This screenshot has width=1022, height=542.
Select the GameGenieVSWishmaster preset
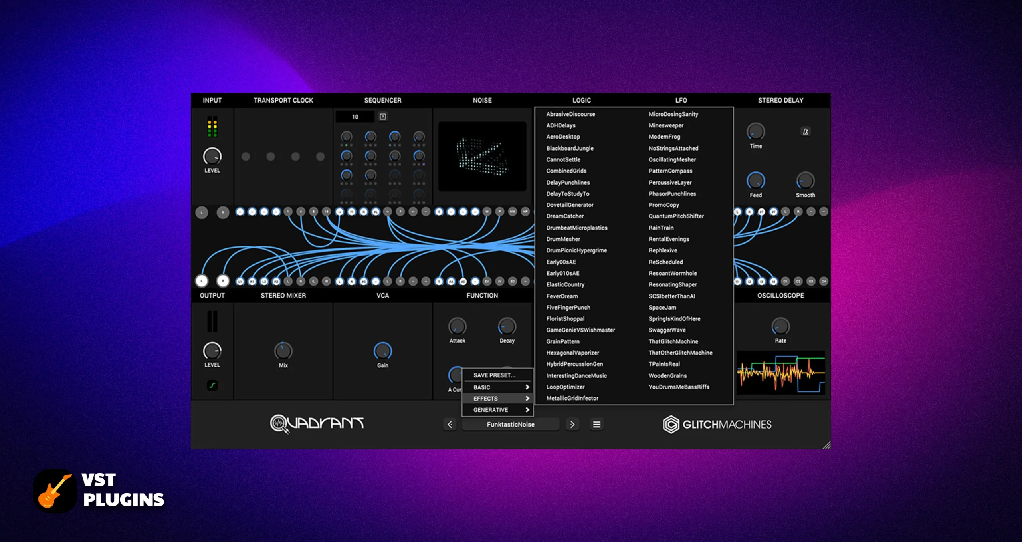tap(580, 330)
